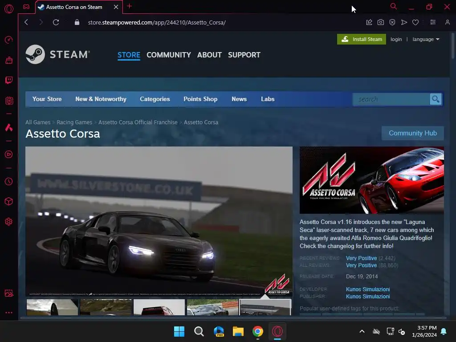Image resolution: width=456 pixels, height=342 pixels.
Task: Select the first screenshot thumbnail
Action: pyautogui.click(x=53, y=307)
